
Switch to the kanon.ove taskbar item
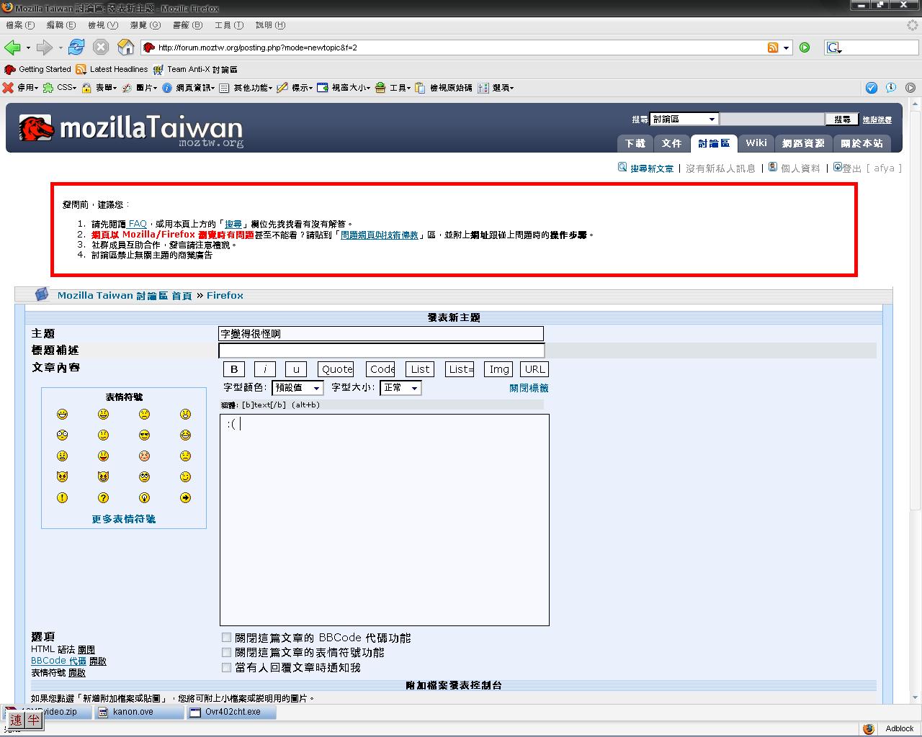(x=138, y=712)
